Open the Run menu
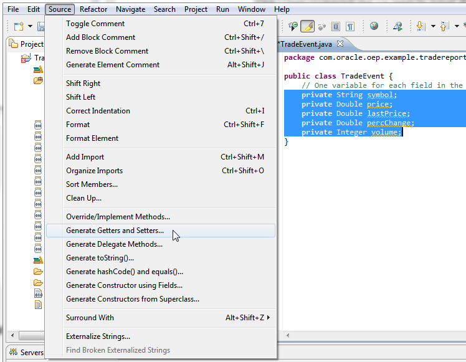Viewport: 466px width, 362px height. pos(222,9)
